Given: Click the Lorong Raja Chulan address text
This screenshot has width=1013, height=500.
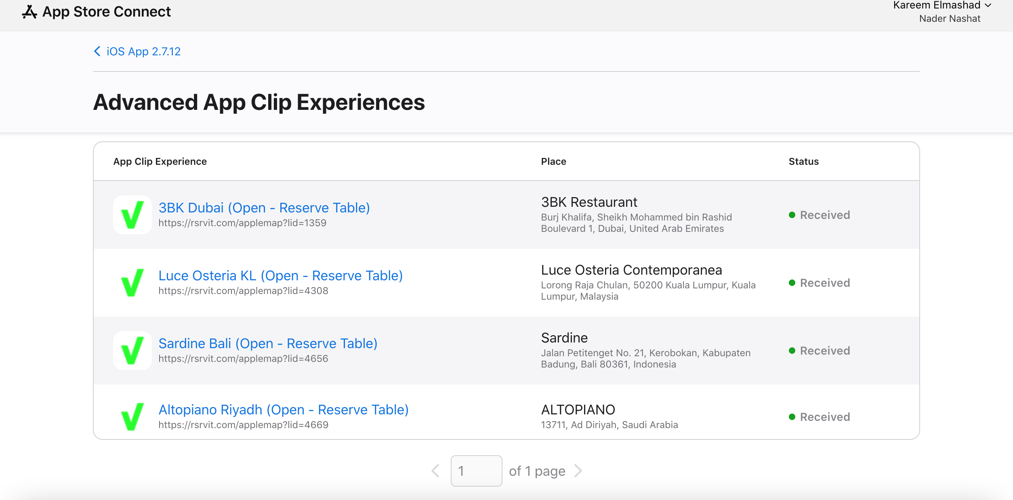Looking at the screenshot, I should tap(648, 291).
